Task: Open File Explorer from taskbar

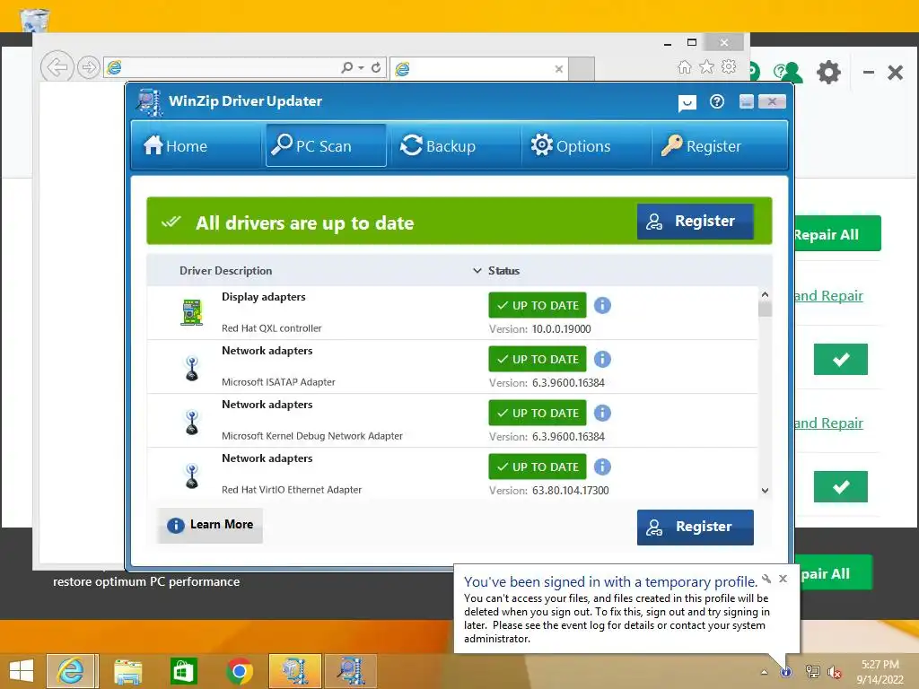Action: [x=127, y=671]
